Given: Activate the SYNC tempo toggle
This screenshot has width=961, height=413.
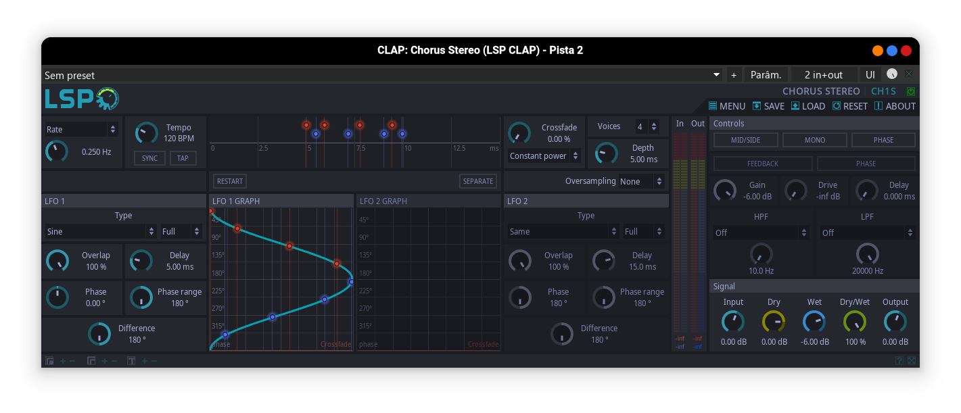Looking at the screenshot, I should [148, 157].
